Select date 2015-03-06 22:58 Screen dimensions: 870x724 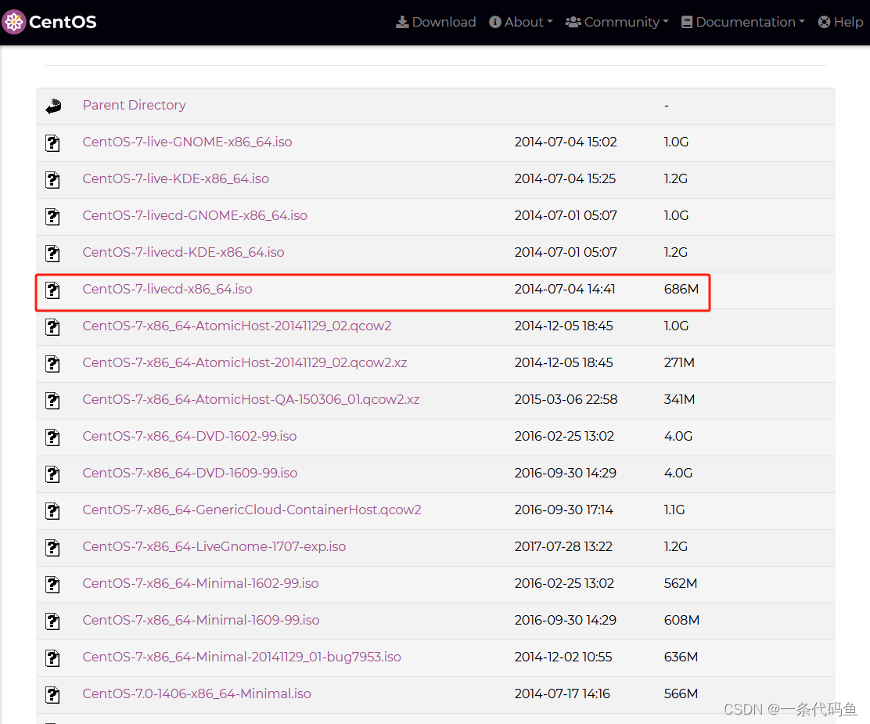tap(566, 399)
